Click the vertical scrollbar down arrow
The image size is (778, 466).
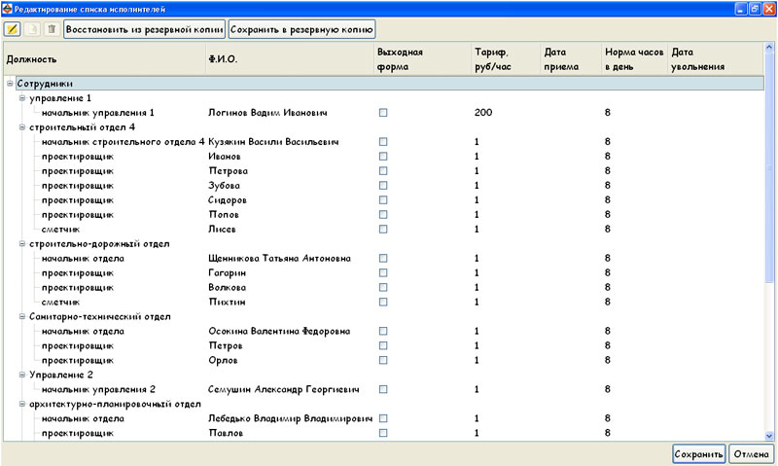770,437
